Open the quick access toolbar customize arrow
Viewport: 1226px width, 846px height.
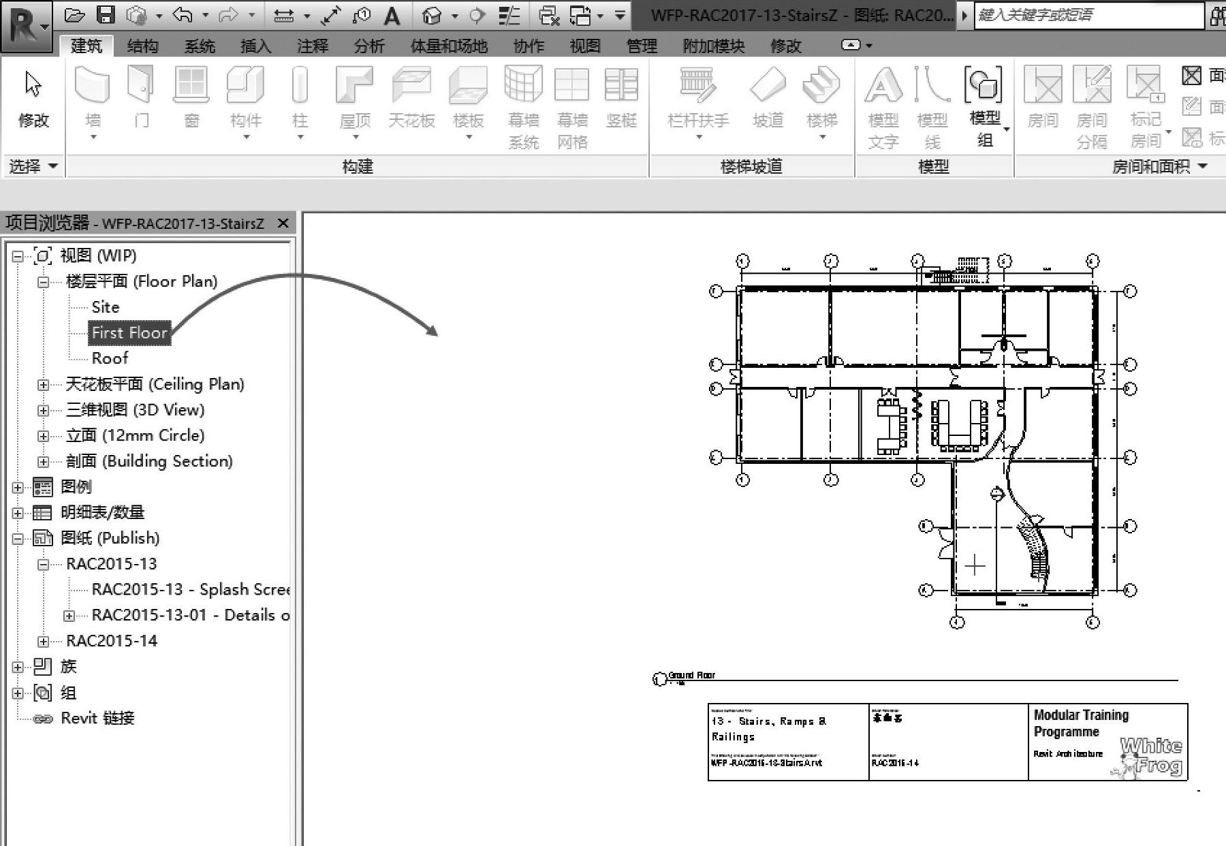click(x=620, y=15)
